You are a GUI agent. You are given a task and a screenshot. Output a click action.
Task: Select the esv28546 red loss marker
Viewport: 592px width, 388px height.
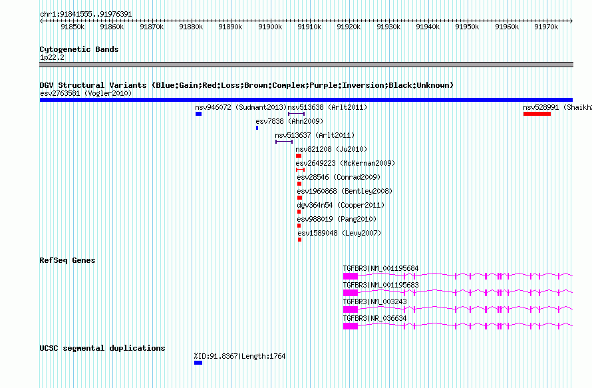[299, 184]
